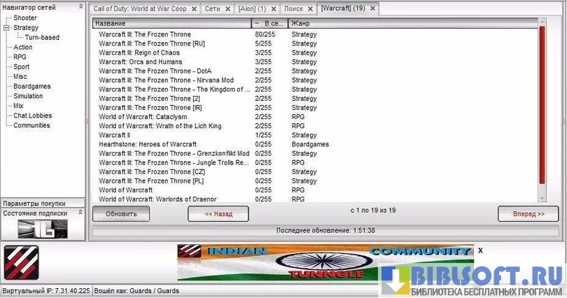Click the << Назад button
The width and height of the screenshot is (567, 298).
click(218, 213)
